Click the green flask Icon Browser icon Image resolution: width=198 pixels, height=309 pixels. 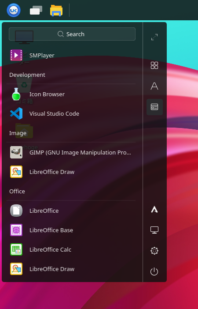coord(16,94)
